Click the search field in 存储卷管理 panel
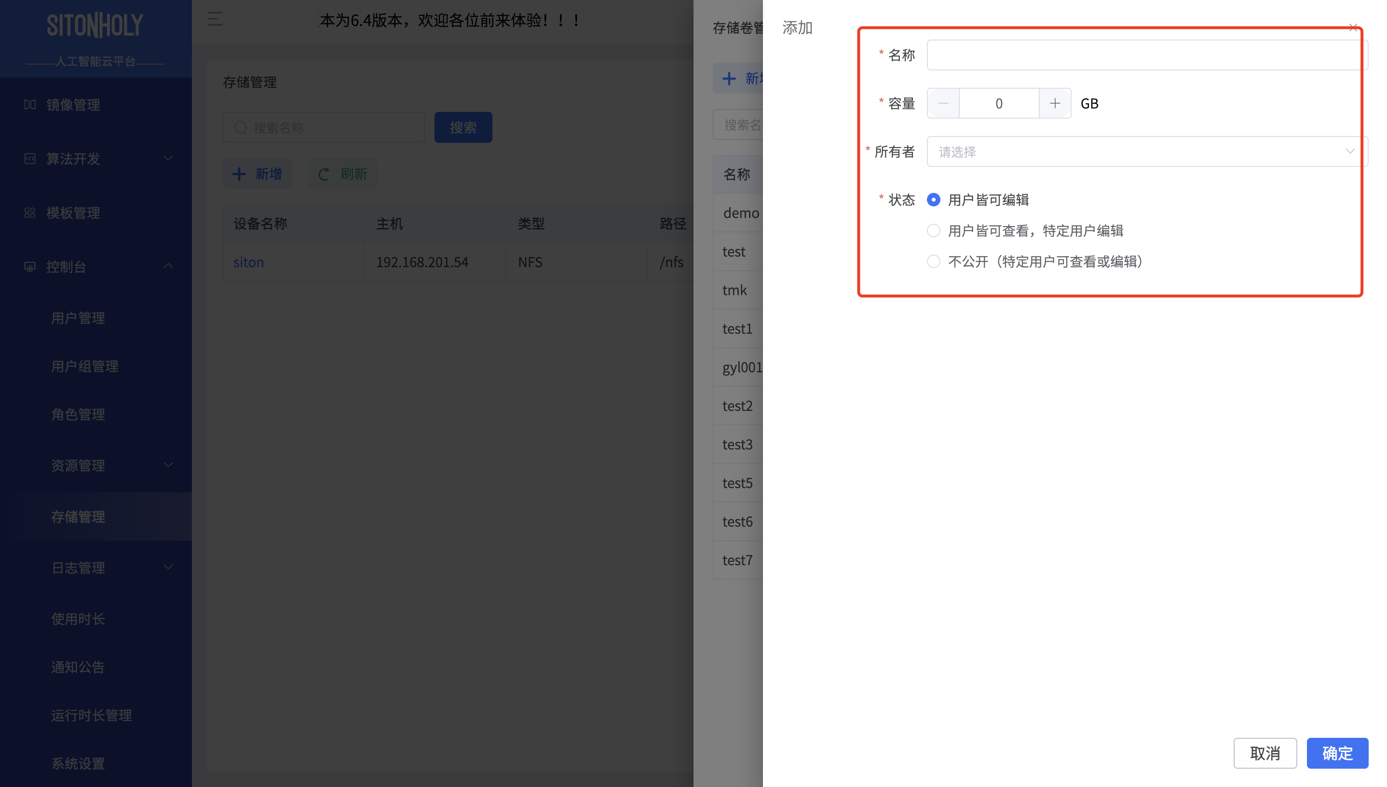 (x=738, y=125)
